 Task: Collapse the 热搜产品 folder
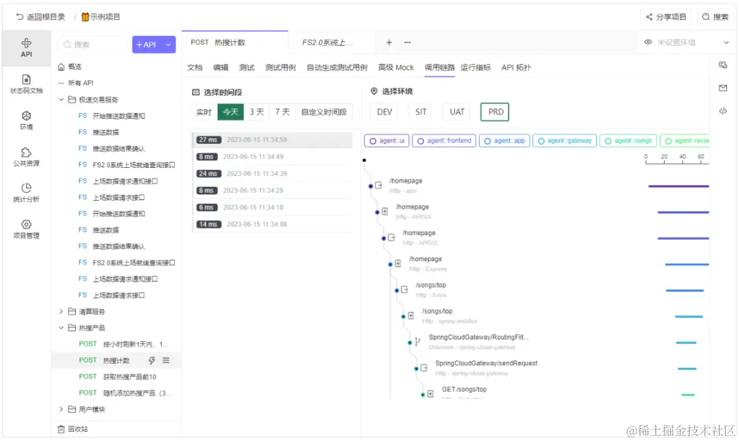[x=61, y=328]
